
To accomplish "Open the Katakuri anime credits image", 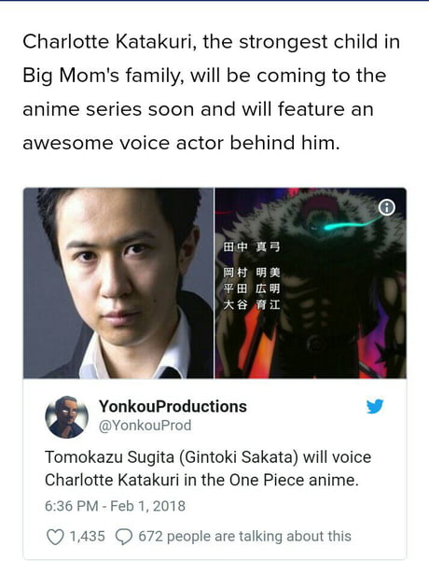I will click(311, 283).
